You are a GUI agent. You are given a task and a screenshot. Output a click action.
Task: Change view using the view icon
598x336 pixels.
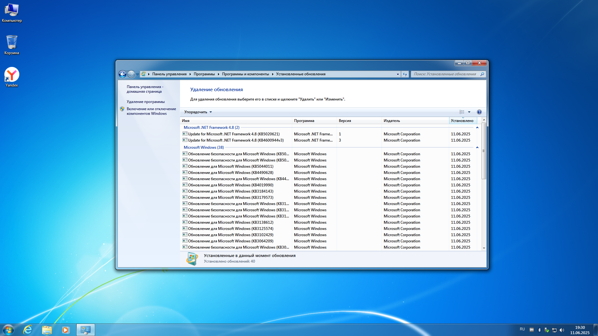point(462,112)
